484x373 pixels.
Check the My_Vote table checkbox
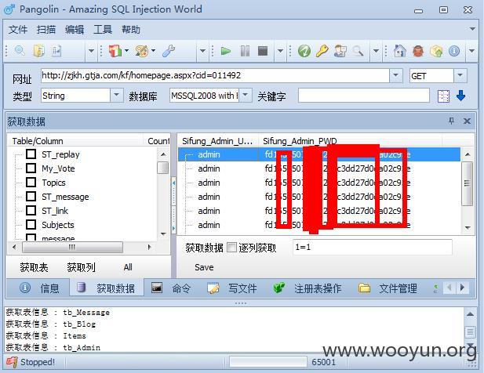31,168
